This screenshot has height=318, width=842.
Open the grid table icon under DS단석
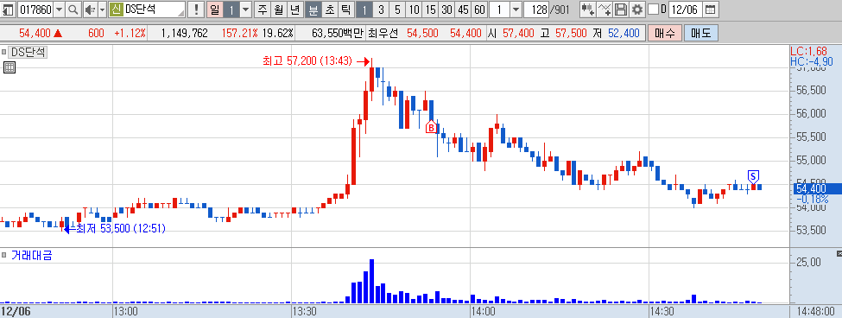pyautogui.click(x=9, y=67)
